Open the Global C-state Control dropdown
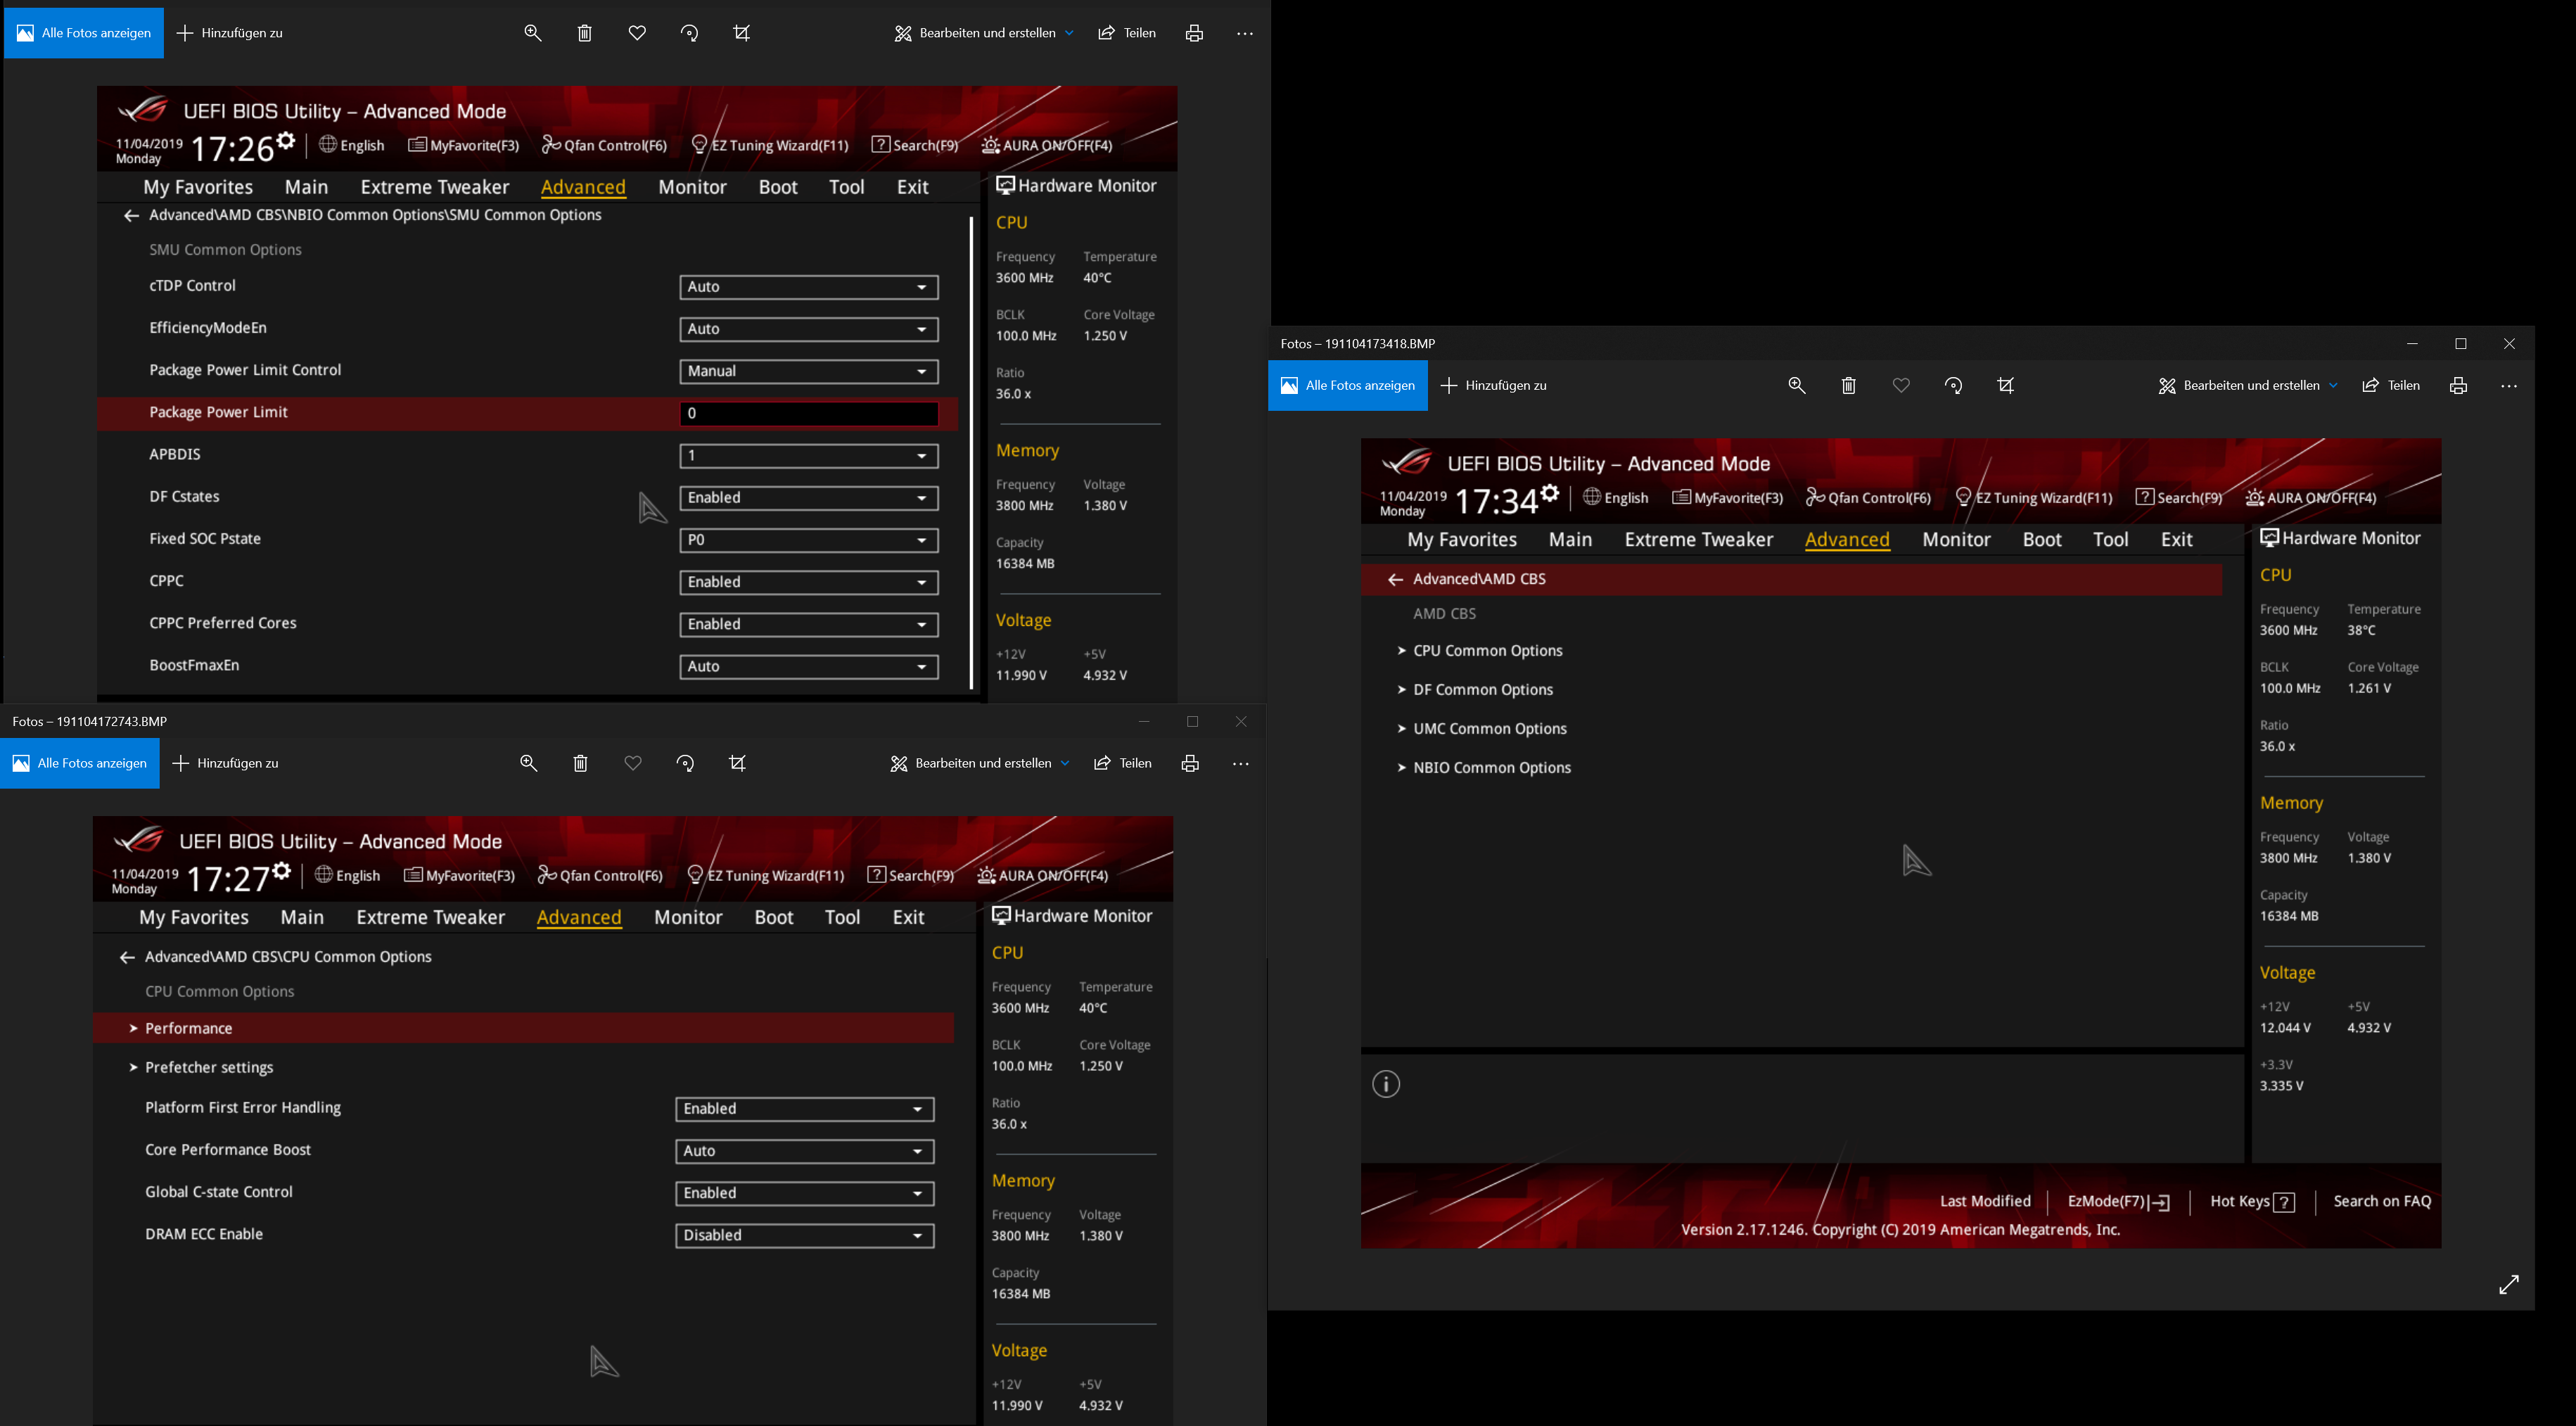Viewport: 2576px width, 1426px height. pos(805,1193)
